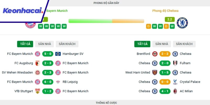
Task: Switch to Chelsea's Sân Nhà tab
Action: (162, 44)
